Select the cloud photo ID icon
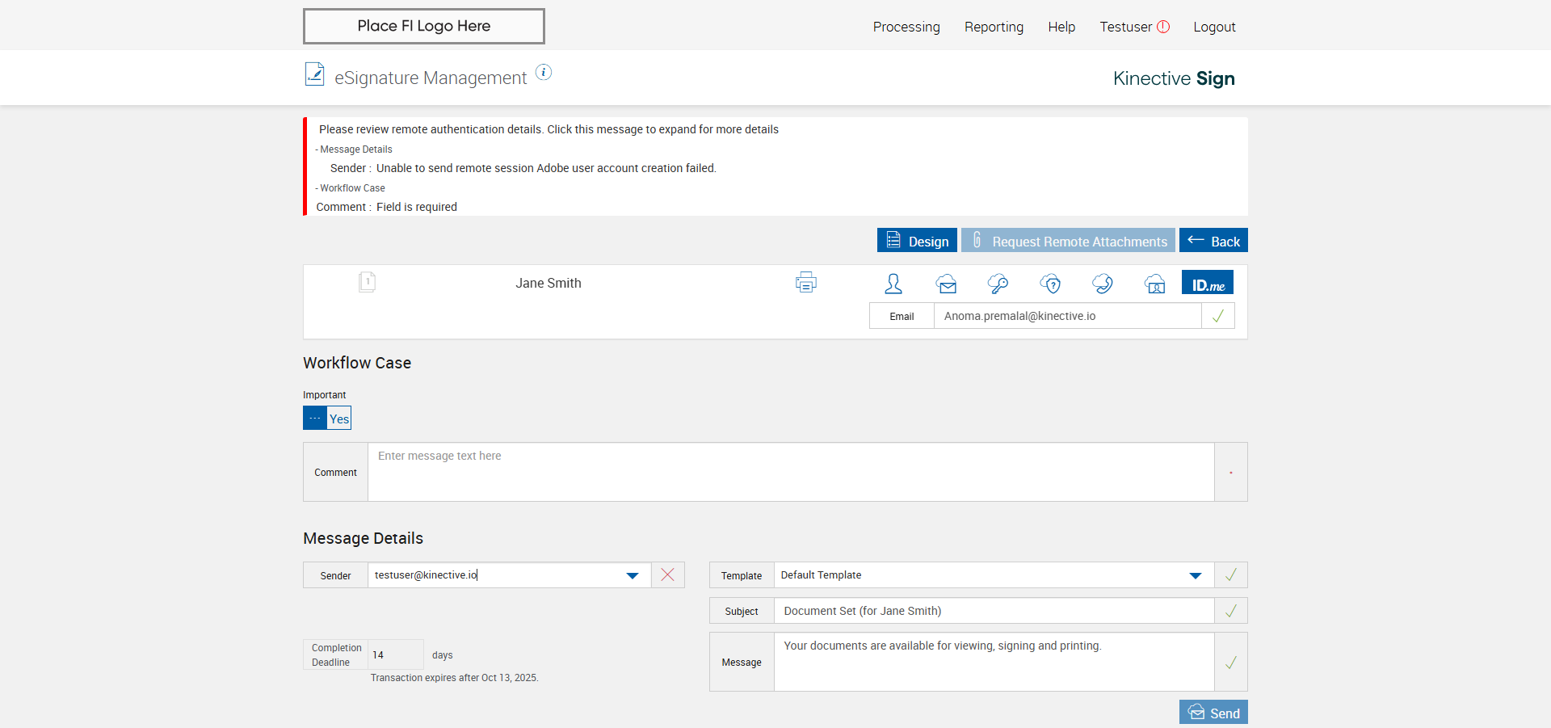 1154,284
